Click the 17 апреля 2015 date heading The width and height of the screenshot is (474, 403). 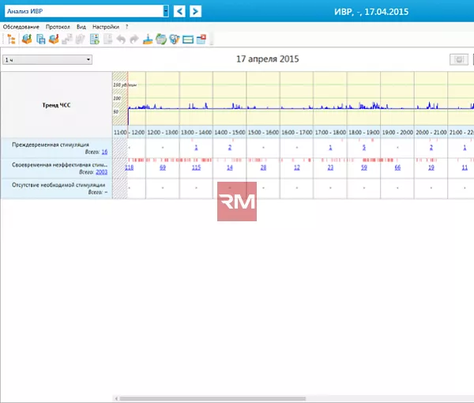click(268, 59)
